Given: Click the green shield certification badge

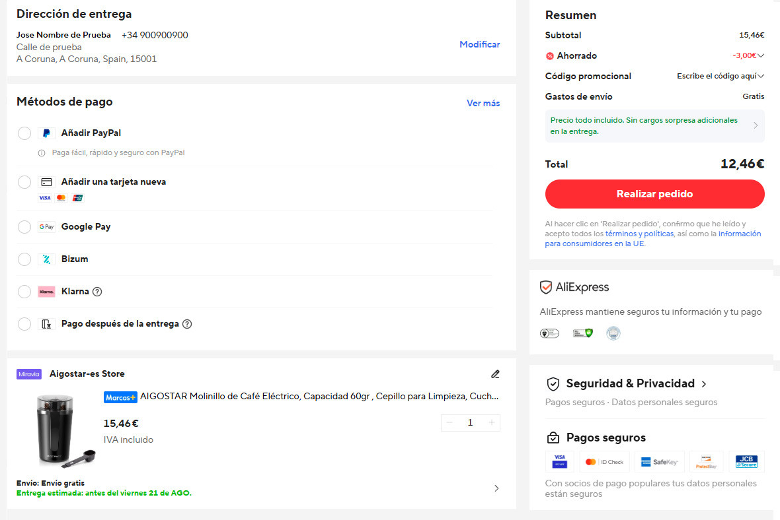Looking at the screenshot, I should (x=583, y=333).
